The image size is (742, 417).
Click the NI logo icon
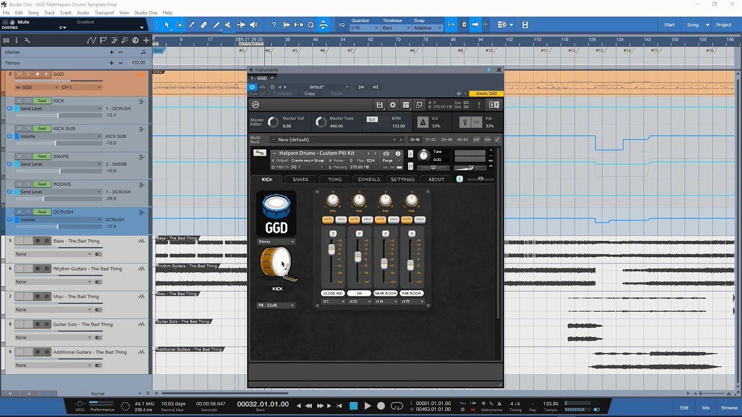(494, 105)
